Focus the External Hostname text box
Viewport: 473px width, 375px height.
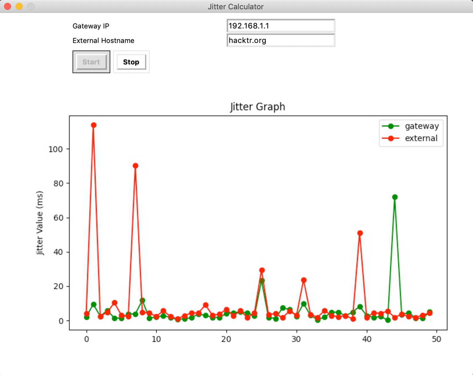(x=281, y=40)
